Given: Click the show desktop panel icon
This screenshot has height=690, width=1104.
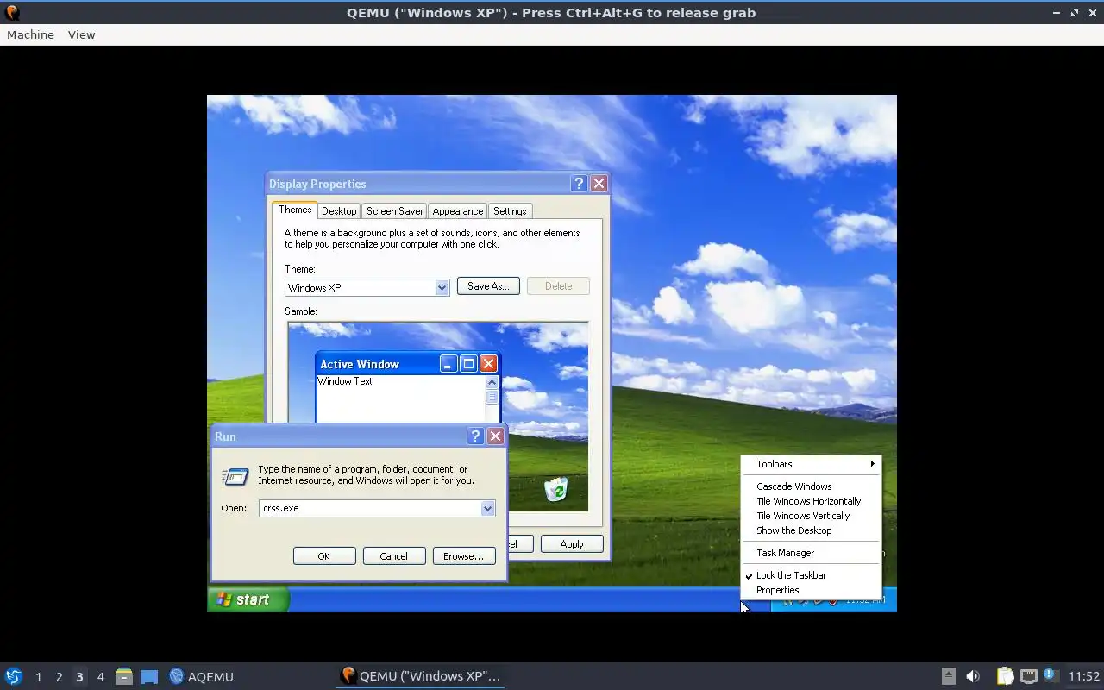Looking at the screenshot, I should 149,676.
